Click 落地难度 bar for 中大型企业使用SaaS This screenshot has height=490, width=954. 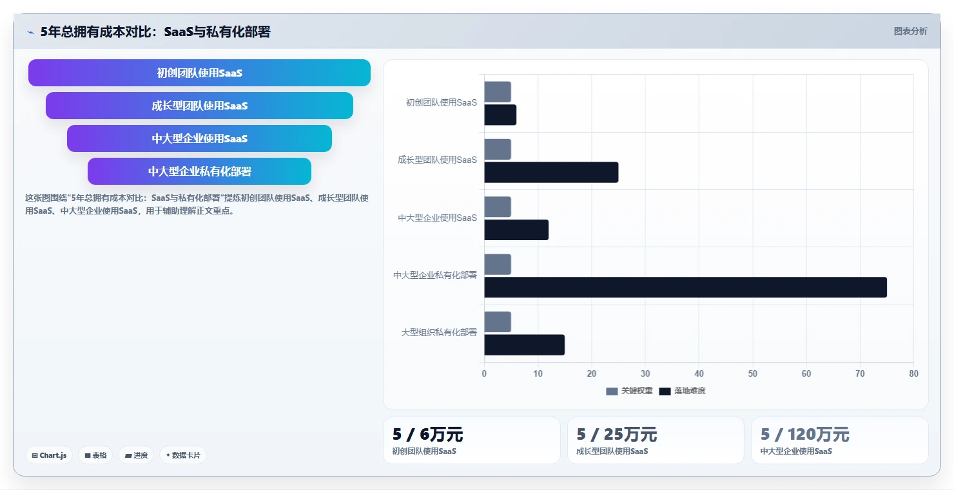point(516,230)
